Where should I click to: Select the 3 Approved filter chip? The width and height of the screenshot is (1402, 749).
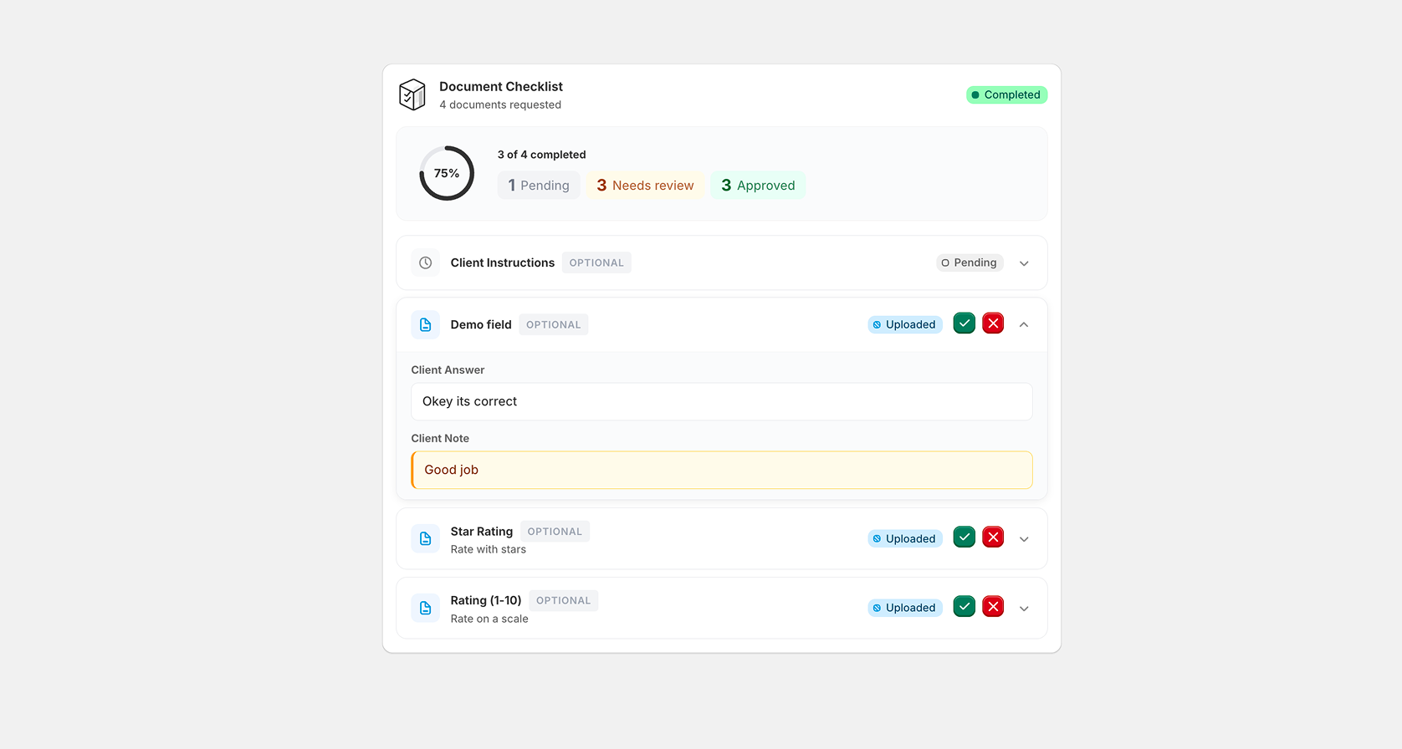[758, 186]
